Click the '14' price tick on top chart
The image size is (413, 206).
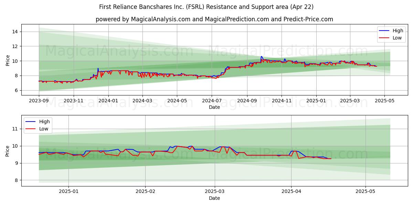coord(16,32)
